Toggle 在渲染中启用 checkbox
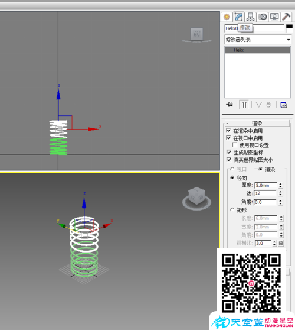This screenshot has height=330, width=295. (x=229, y=131)
